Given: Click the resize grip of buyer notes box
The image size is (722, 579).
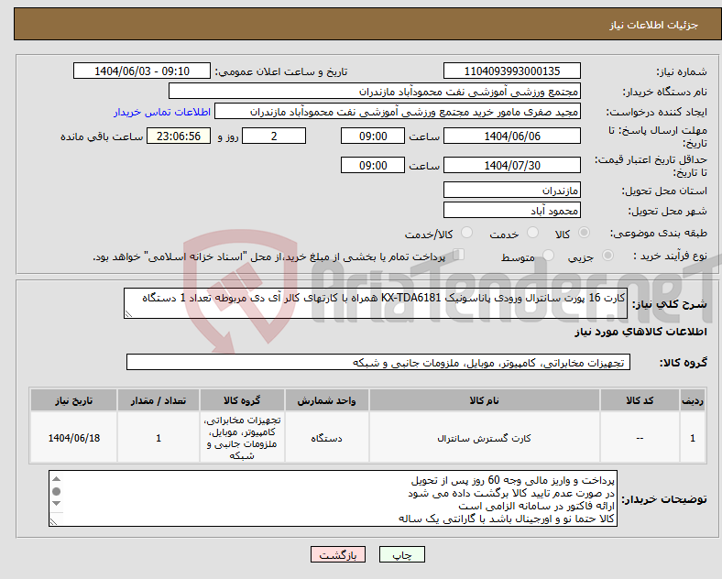Looking at the screenshot, I should click(53, 521).
